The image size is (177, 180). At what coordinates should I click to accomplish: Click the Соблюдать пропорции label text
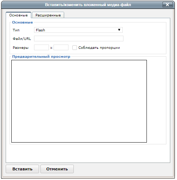(x=99, y=48)
